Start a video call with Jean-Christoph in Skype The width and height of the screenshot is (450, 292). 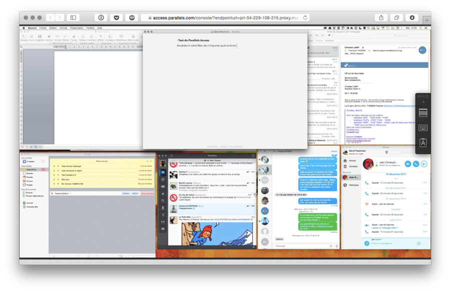[x=408, y=163]
